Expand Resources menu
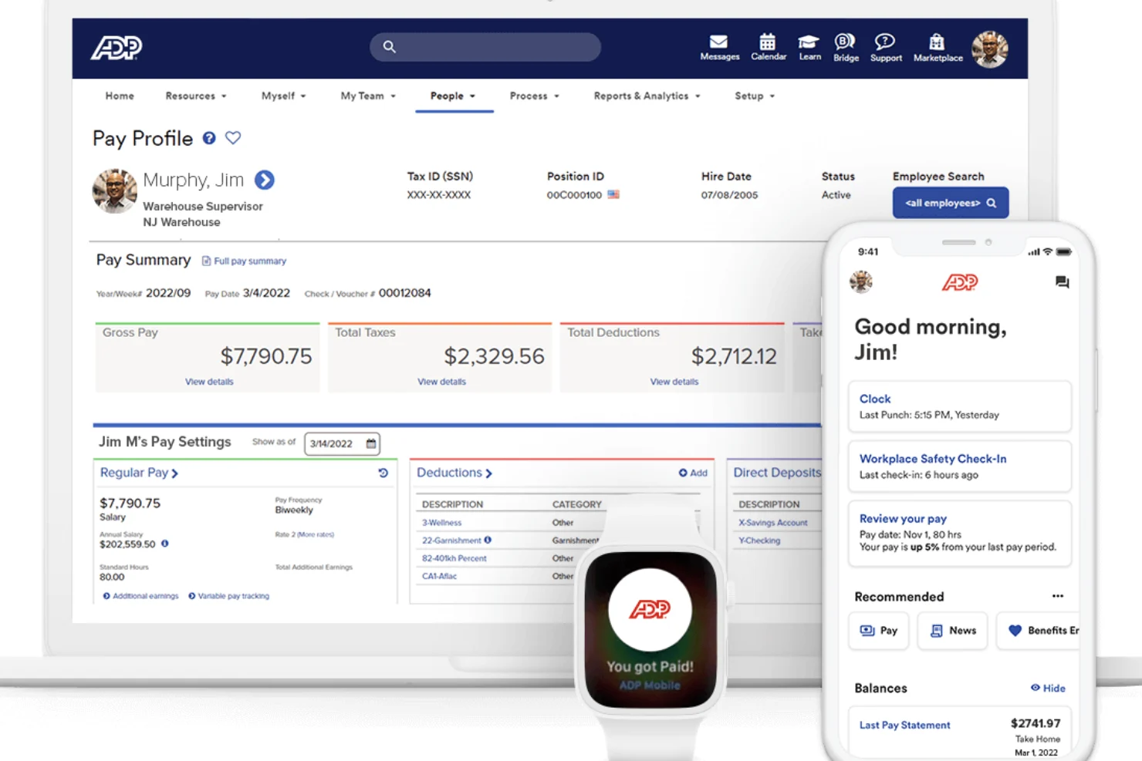Image resolution: width=1142 pixels, height=761 pixels. pos(196,96)
